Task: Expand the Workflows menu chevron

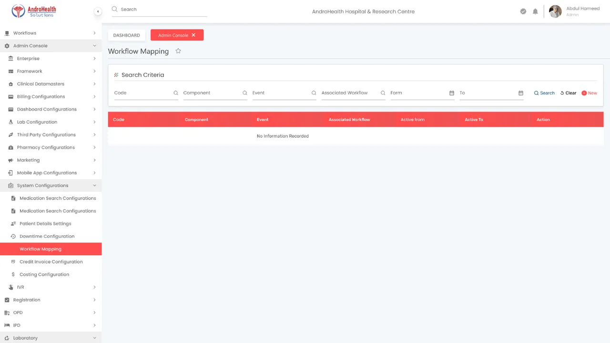Action: coord(94,33)
